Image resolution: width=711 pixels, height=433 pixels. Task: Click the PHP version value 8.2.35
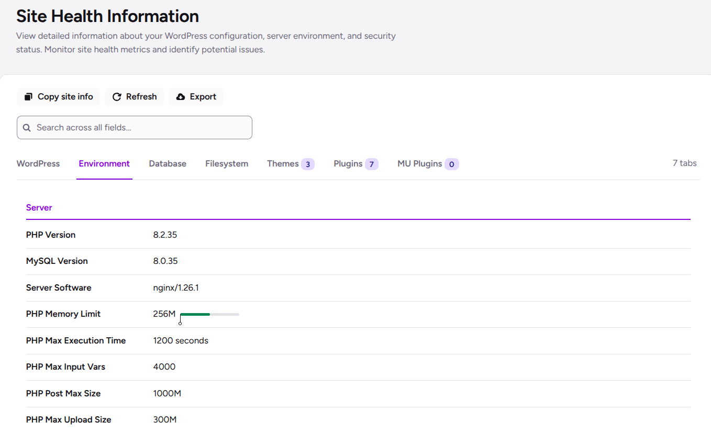(165, 235)
